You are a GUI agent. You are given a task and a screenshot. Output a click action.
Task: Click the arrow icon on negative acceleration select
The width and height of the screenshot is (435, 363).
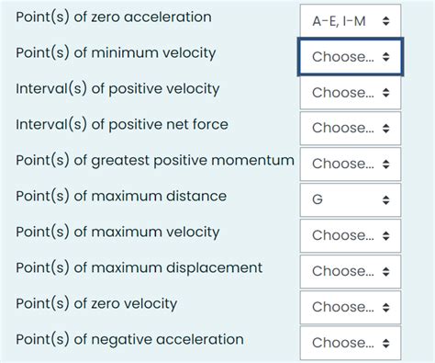[386, 343]
